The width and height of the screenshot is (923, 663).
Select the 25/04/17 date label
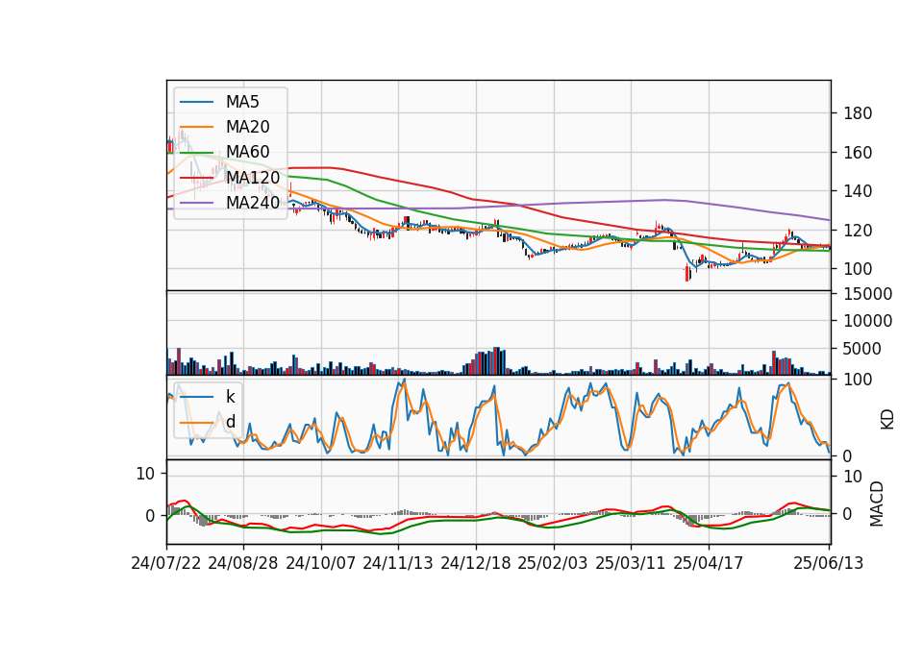tap(709, 563)
